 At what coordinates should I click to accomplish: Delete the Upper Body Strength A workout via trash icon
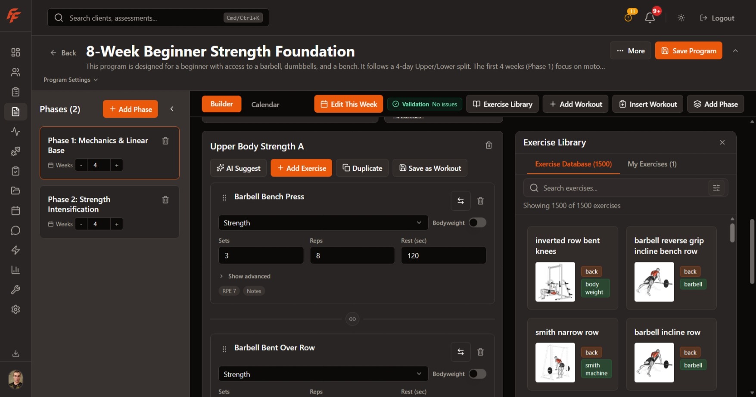(x=488, y=145)
